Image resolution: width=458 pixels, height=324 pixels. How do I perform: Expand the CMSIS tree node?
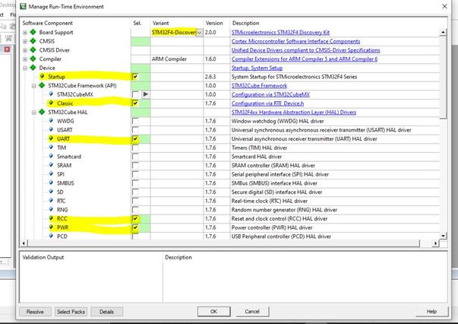point(25,41)
